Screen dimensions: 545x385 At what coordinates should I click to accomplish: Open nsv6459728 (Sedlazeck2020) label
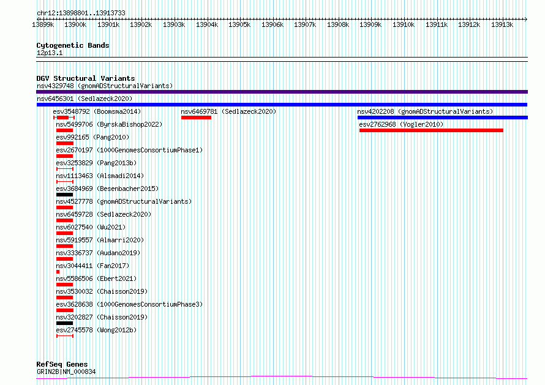[103, 214]
